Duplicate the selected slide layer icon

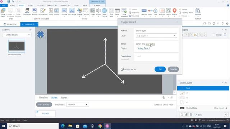coord(186,115)
